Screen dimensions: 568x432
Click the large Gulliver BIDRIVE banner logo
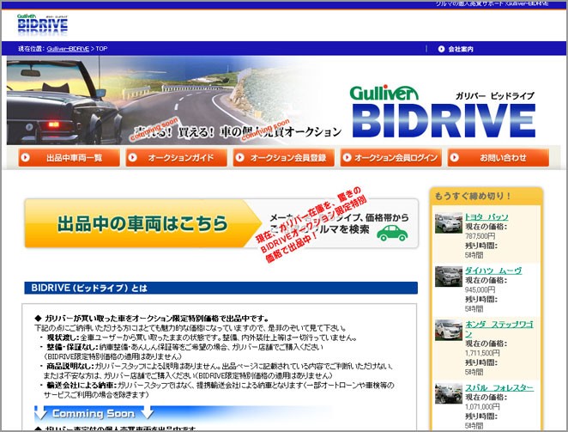tap(443, 112)
